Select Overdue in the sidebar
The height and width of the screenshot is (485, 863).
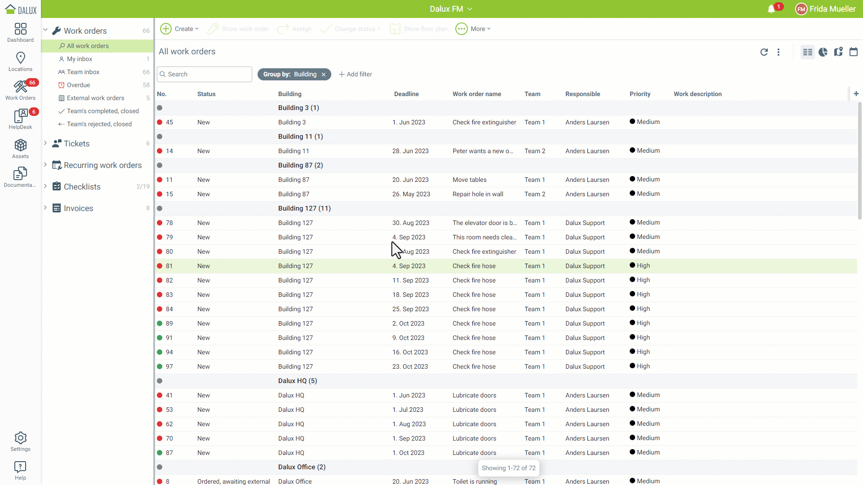click(x=78, y=85)
